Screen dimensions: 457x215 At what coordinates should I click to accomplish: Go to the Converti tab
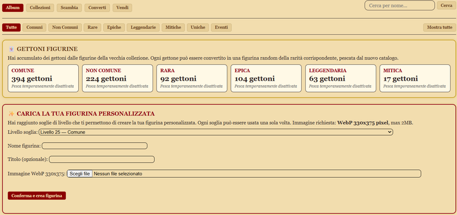point(97,8)
